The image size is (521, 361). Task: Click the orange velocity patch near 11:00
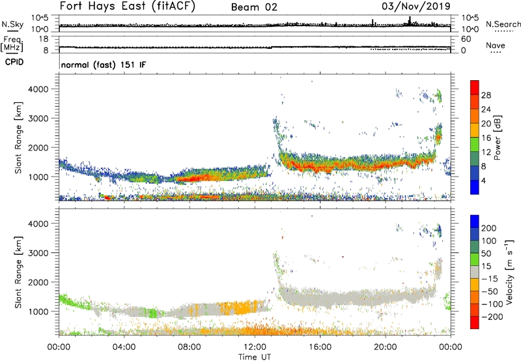point(240,308)
